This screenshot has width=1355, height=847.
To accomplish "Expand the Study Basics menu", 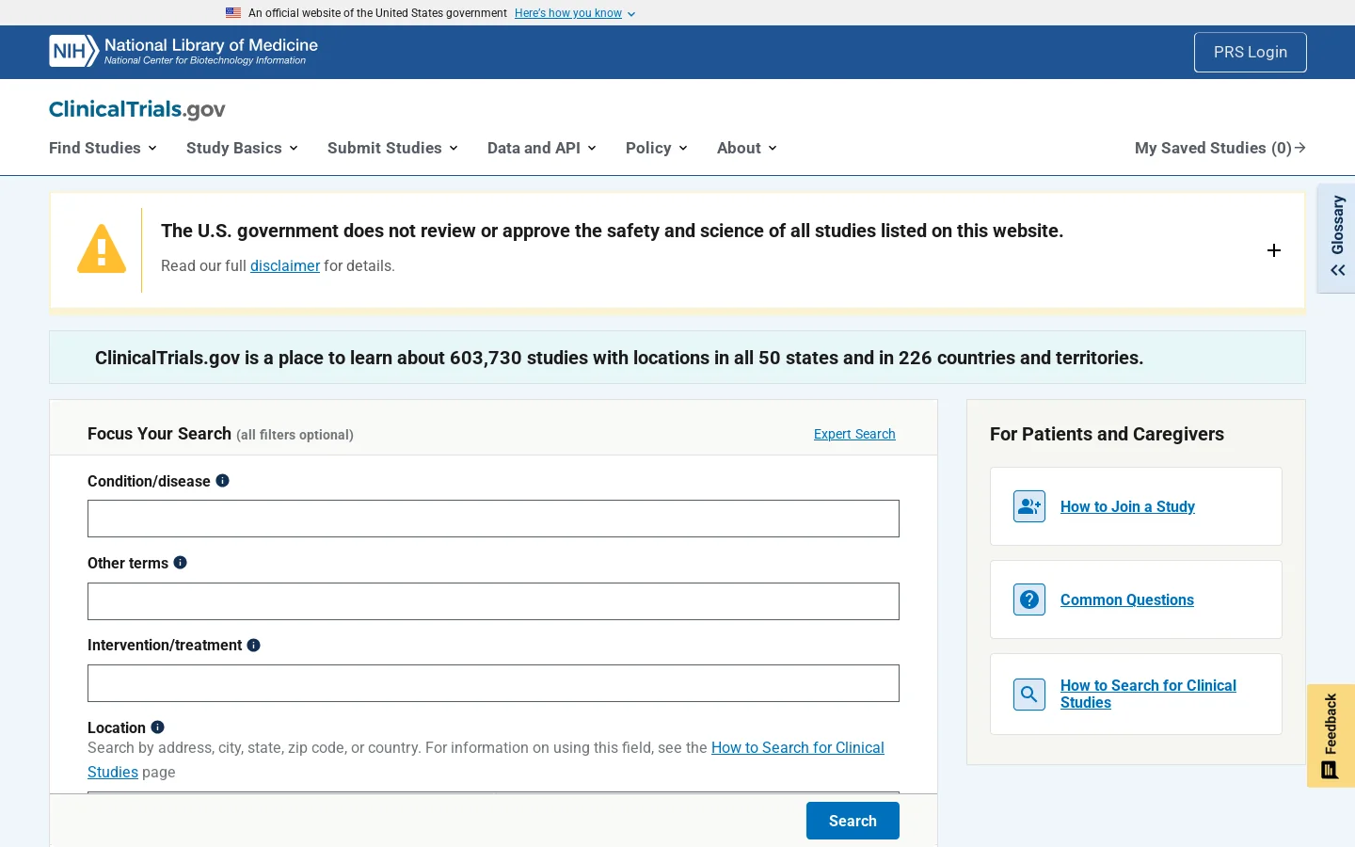I will click(x=242, y=148).
